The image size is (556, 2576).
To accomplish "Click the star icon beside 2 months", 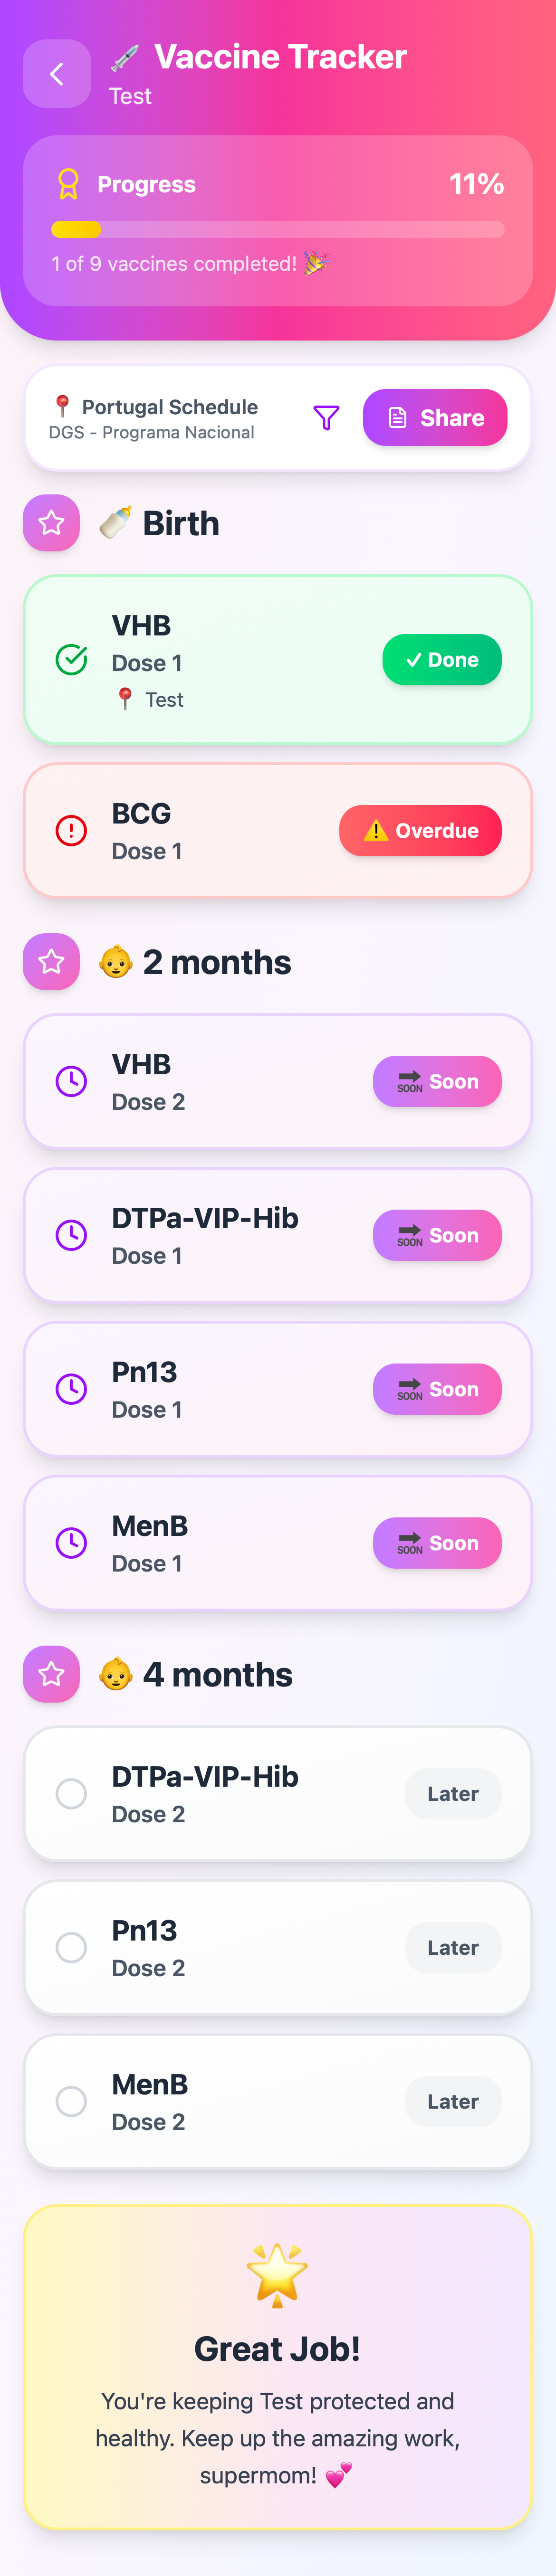I will [x=51, y=962].
